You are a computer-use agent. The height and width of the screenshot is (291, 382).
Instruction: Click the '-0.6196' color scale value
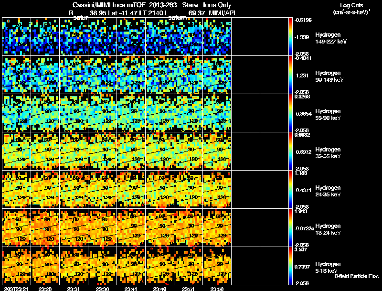click(303, 20)
